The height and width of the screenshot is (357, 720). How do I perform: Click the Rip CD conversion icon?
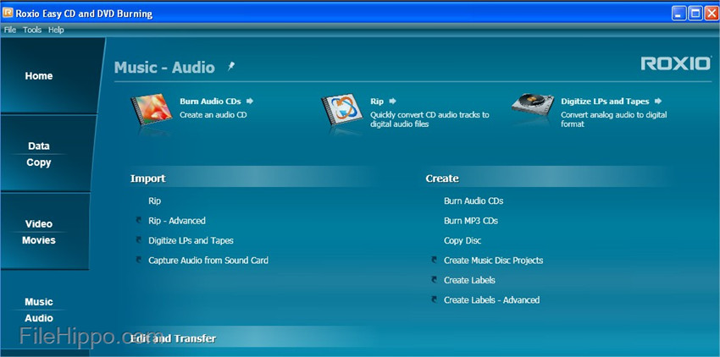click(x=341, y=111)
